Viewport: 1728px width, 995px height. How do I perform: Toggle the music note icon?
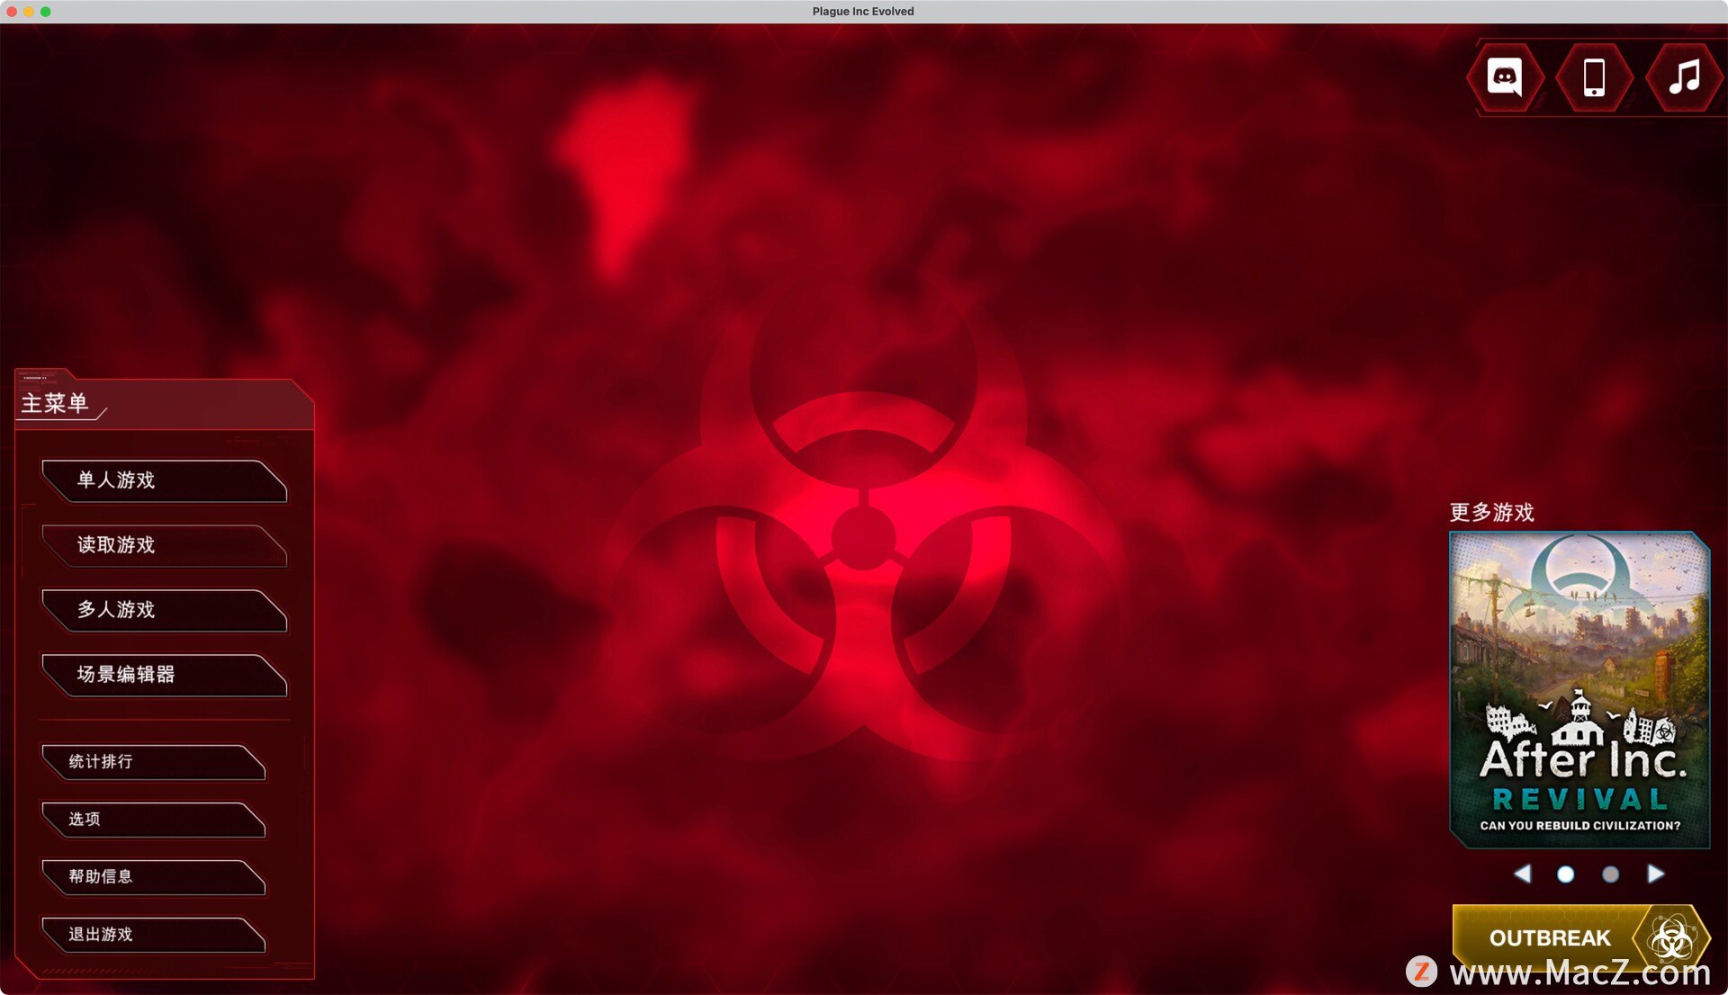(1683, 78)
